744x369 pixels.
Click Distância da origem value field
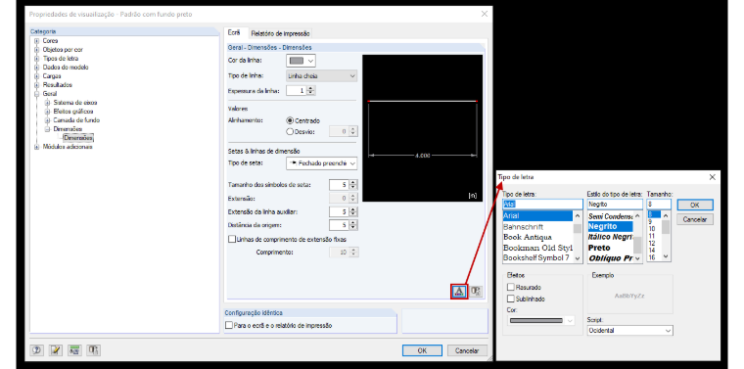click(339, 225)
